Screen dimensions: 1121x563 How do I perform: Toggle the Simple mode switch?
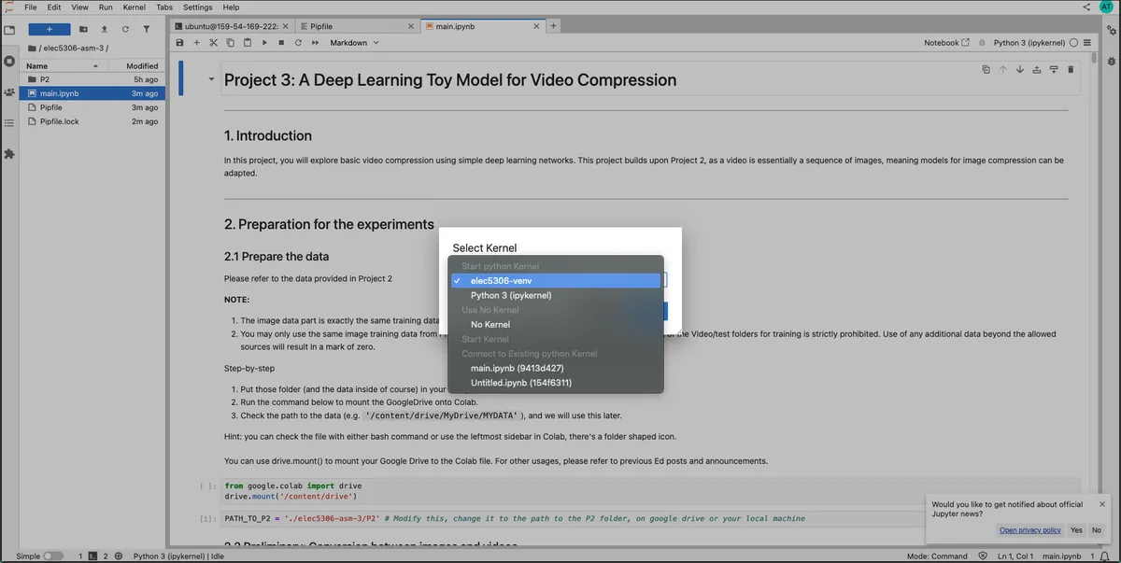coord(53,556)
